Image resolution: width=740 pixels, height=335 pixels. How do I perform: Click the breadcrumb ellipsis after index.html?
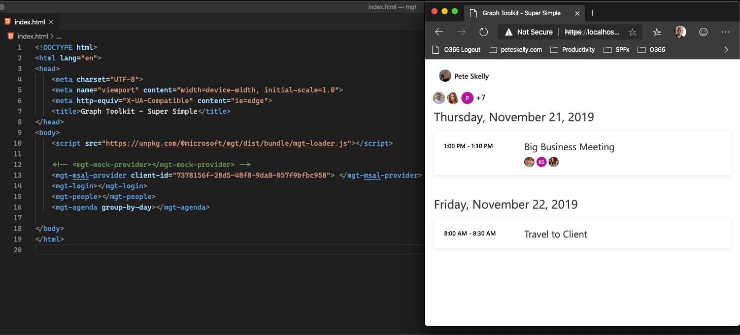tap(59, 36)
